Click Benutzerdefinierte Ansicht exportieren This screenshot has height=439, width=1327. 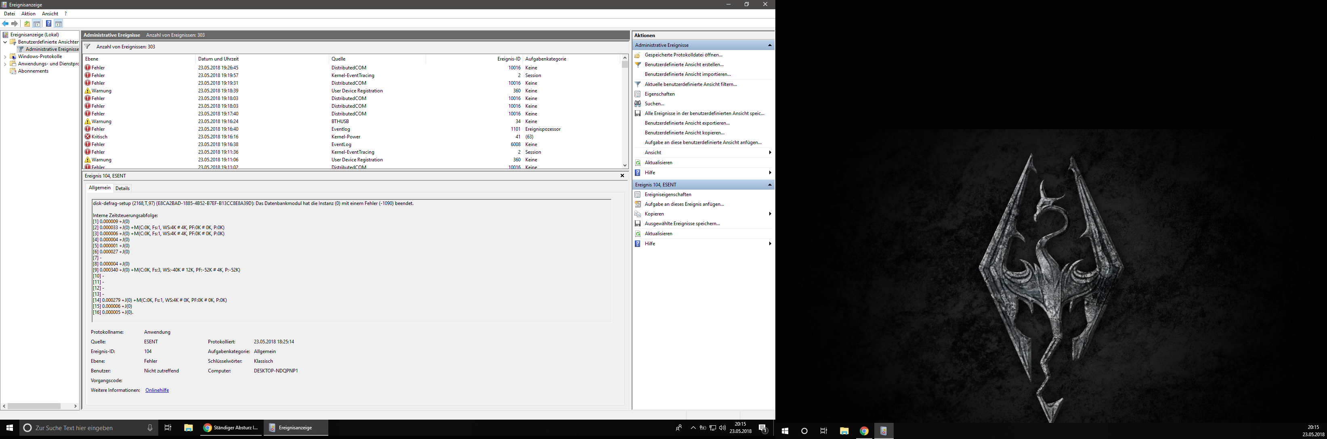pos(686,123)
